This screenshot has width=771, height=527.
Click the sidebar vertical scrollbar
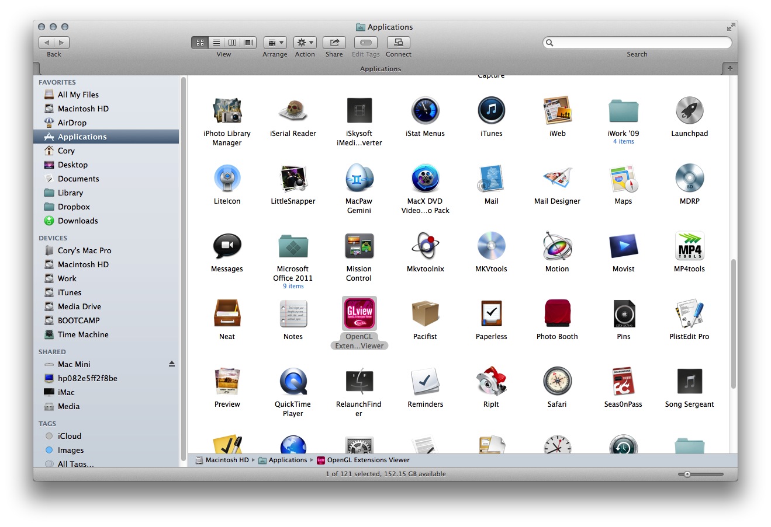[x=183, y=268]
